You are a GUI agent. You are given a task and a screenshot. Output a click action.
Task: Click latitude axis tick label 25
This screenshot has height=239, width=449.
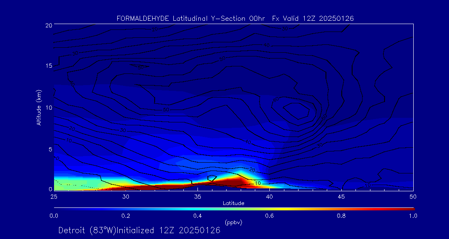(x=54, y=197)
